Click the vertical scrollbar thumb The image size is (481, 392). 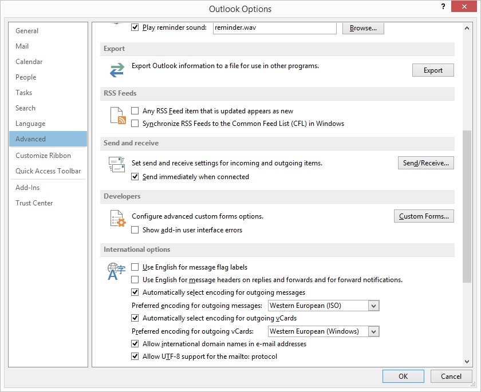click(467, 206)
